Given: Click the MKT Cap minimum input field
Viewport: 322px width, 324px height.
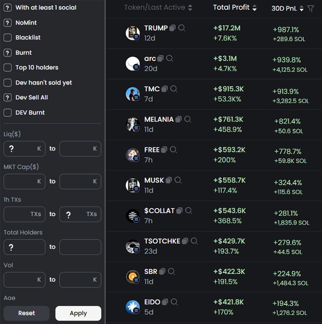Looking at the screenshot, I should [x=24, y=182].
